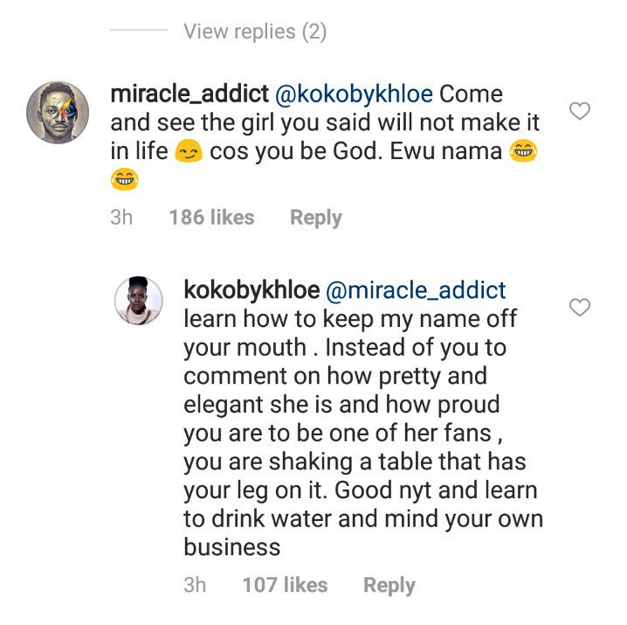Click 3h timestamp beside 107 likes

click(x=195, y=585)
